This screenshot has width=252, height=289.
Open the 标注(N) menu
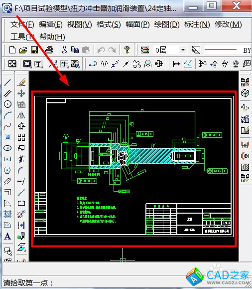(x=197, y=24)
